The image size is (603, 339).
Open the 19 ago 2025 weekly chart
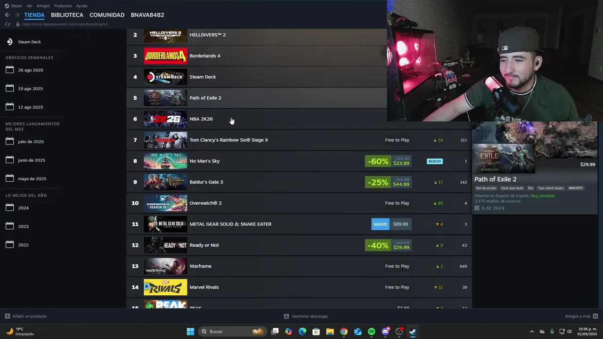click(x=31, y=89)
